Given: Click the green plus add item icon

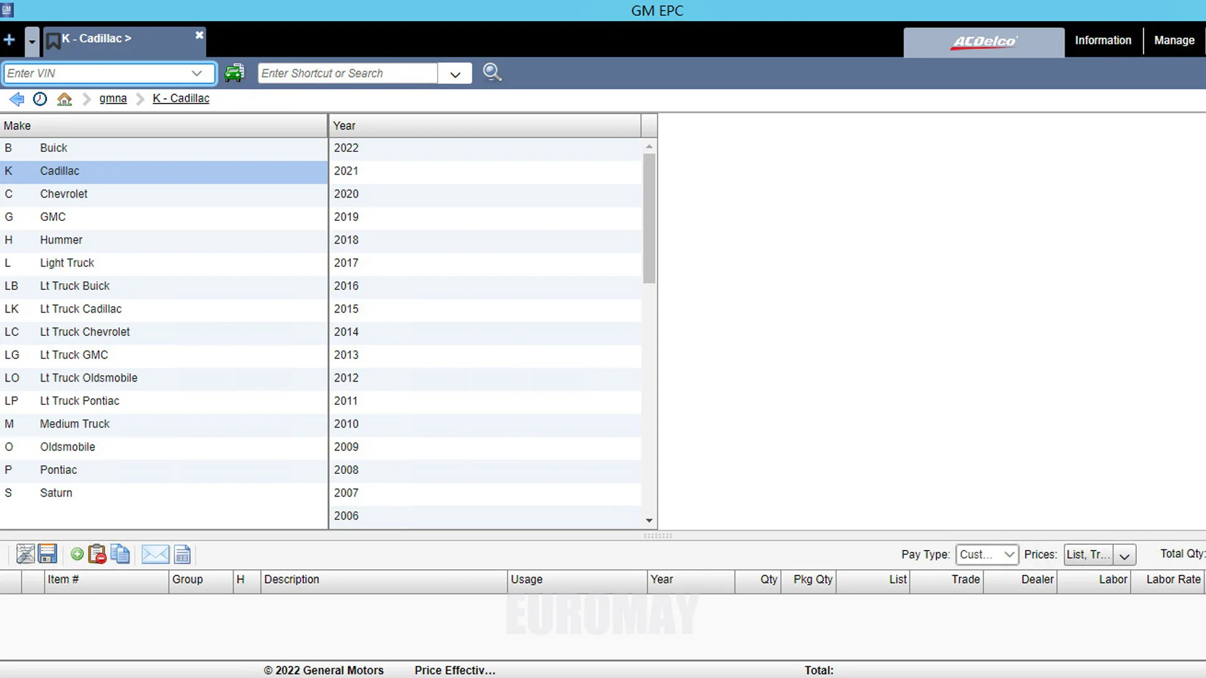Looking at the screenshot, I should pos(77,554).
